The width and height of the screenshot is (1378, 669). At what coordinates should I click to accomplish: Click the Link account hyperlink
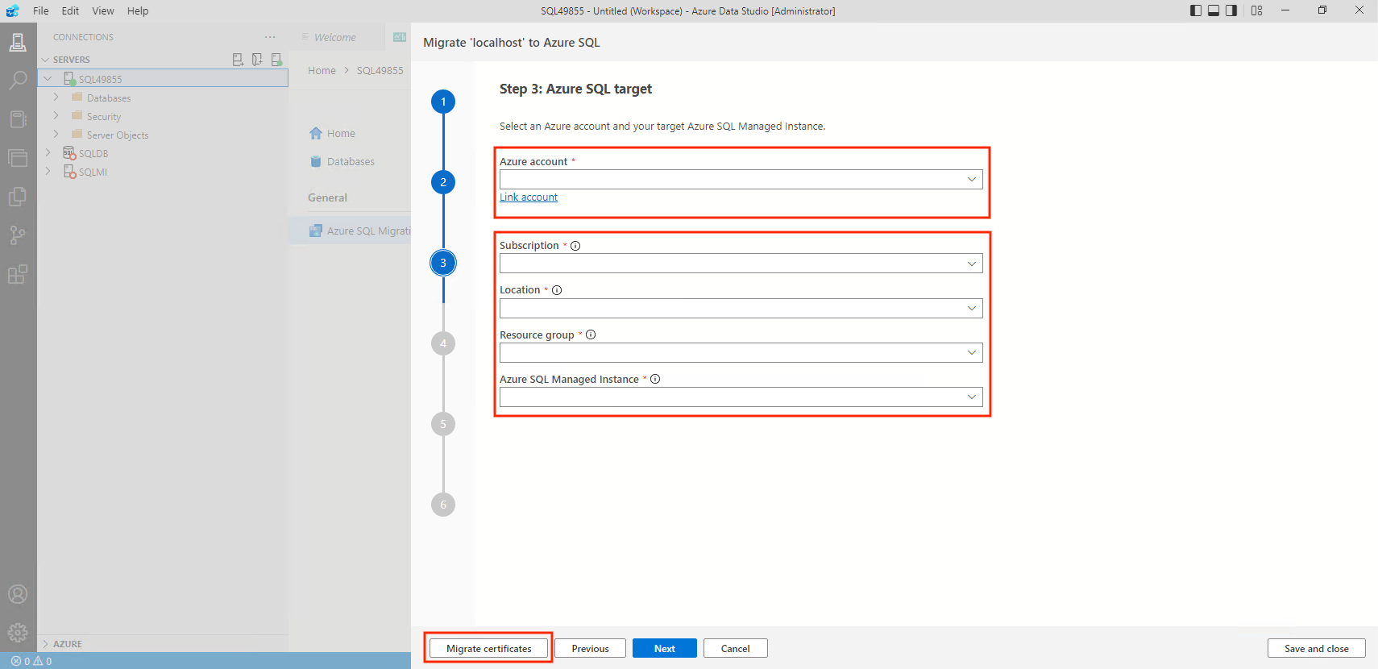point(529,197)
